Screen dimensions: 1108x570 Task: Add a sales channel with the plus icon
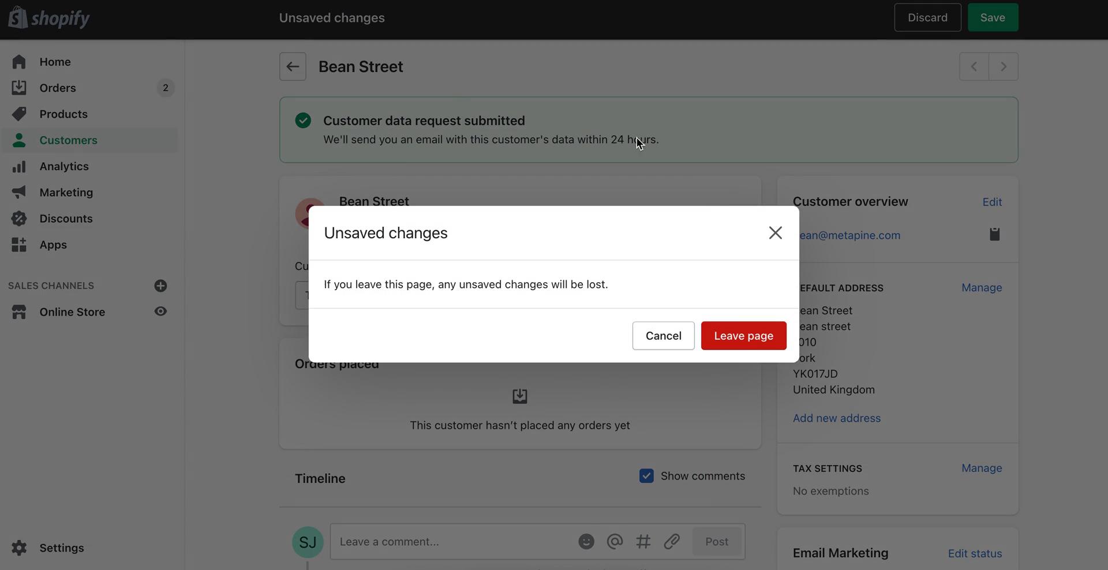coord(160,286)
